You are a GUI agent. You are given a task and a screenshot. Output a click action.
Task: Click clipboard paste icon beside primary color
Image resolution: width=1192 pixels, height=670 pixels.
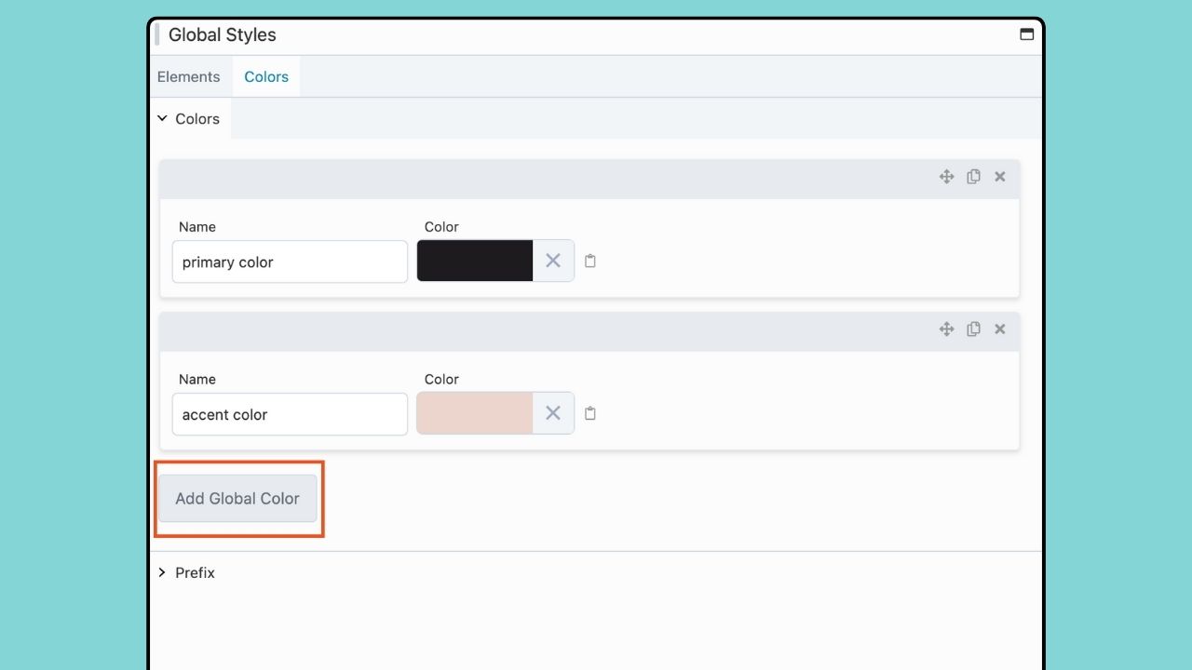click(x=590, y=261)
